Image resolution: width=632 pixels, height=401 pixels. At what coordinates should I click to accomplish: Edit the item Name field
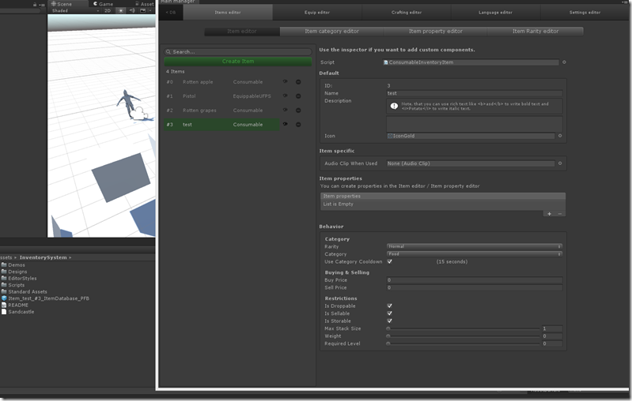(475, 93)
